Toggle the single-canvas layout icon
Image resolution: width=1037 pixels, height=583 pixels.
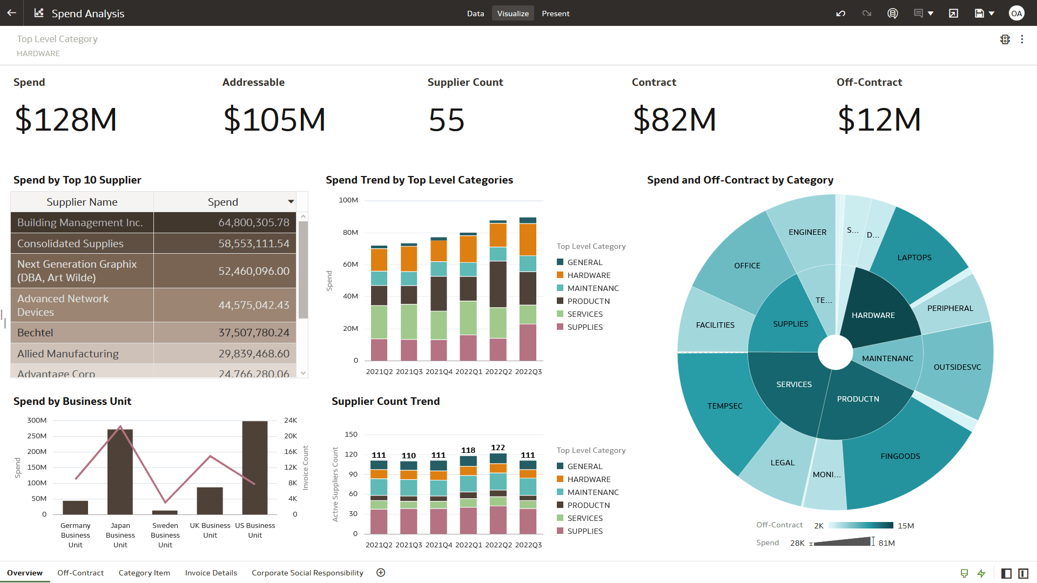[x=1006, y=573]
